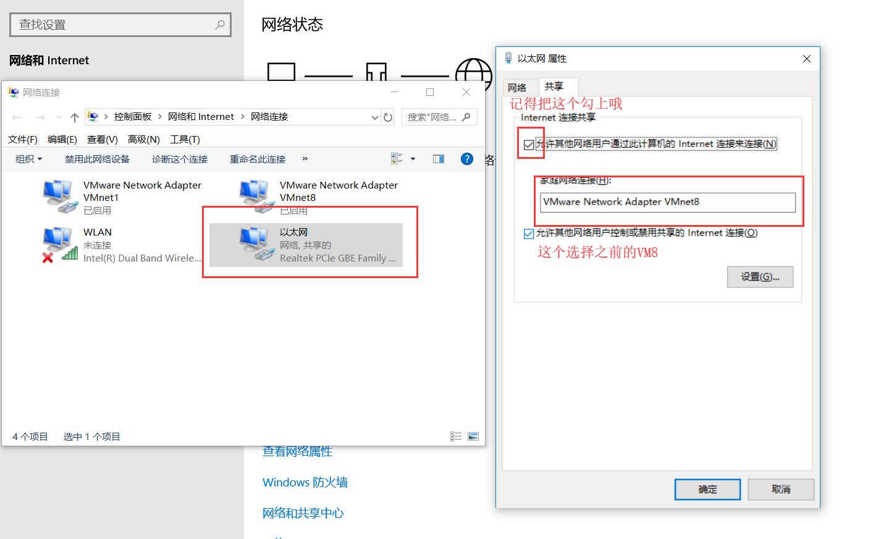Click the home network connection VMnet8 field
The height and width of the screenshot is (539, 889).
668,202
